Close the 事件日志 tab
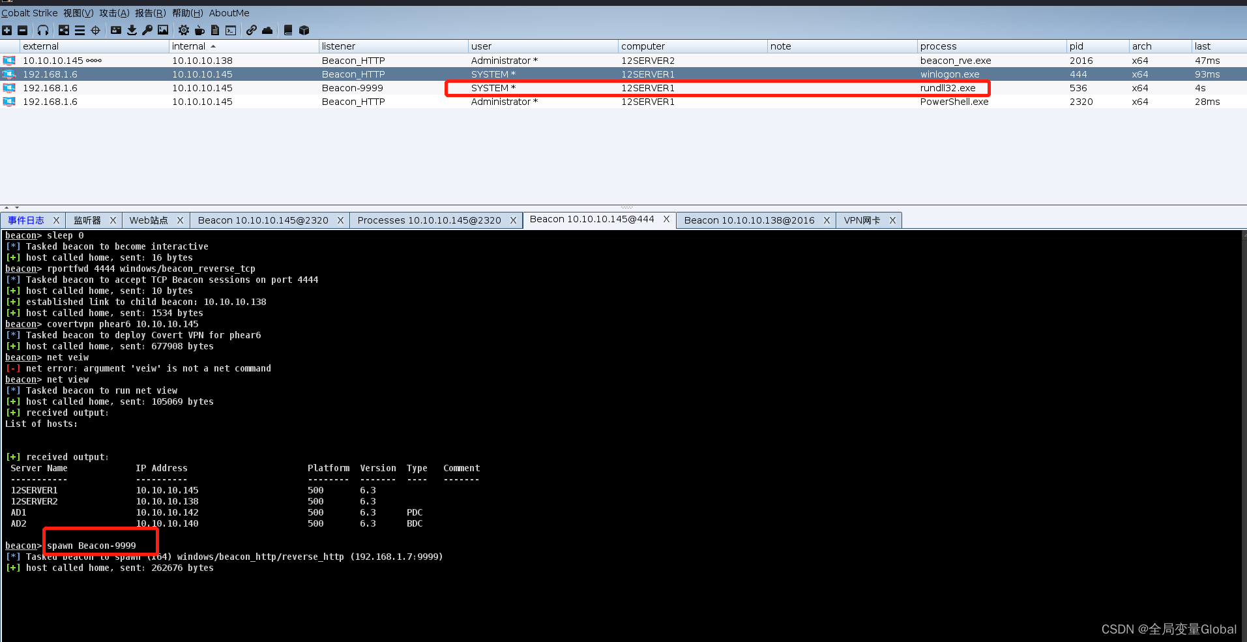The height and width of the screenshot is (642, 1247). click(x=56, y=220)
